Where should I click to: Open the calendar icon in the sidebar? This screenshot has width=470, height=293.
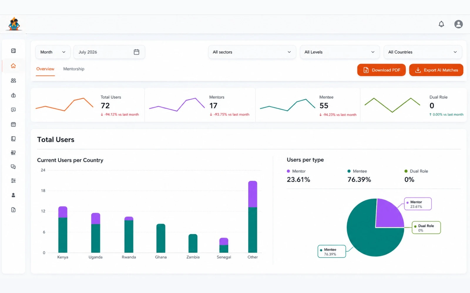point(13,124)
